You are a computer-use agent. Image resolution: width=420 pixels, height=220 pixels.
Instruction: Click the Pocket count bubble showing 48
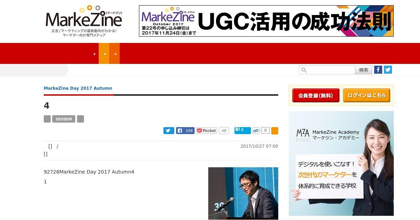224,131
